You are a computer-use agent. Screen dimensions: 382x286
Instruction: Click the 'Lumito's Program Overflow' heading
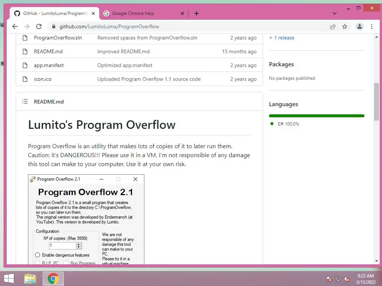click(x=101, y=125)
